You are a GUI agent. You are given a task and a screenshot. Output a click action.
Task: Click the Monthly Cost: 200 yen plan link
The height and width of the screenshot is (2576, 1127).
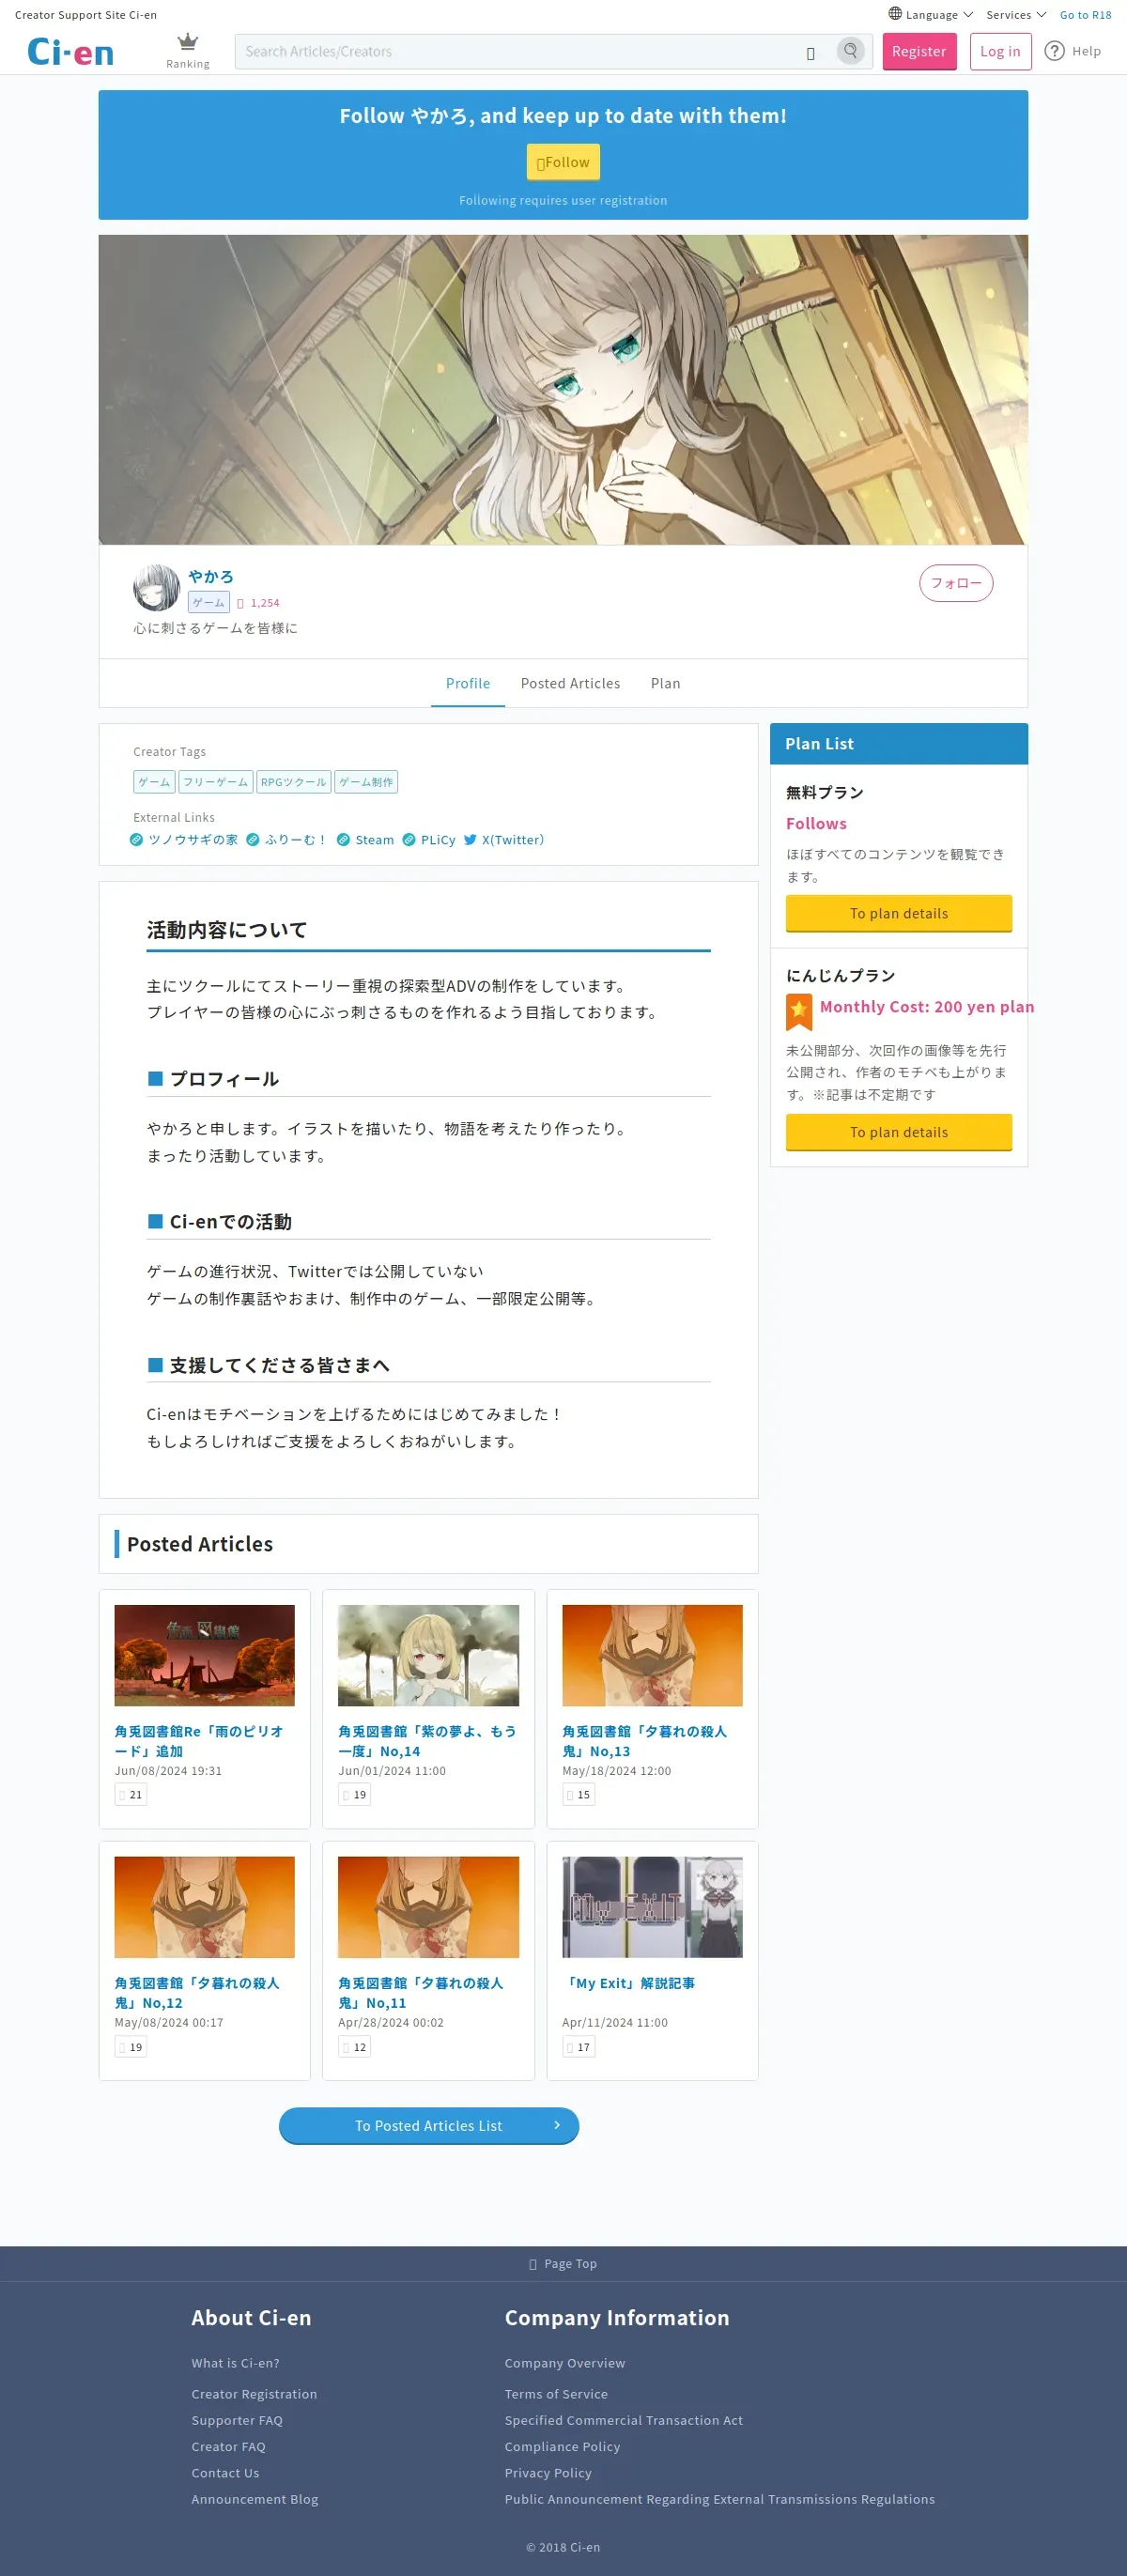coord(927,1006)
